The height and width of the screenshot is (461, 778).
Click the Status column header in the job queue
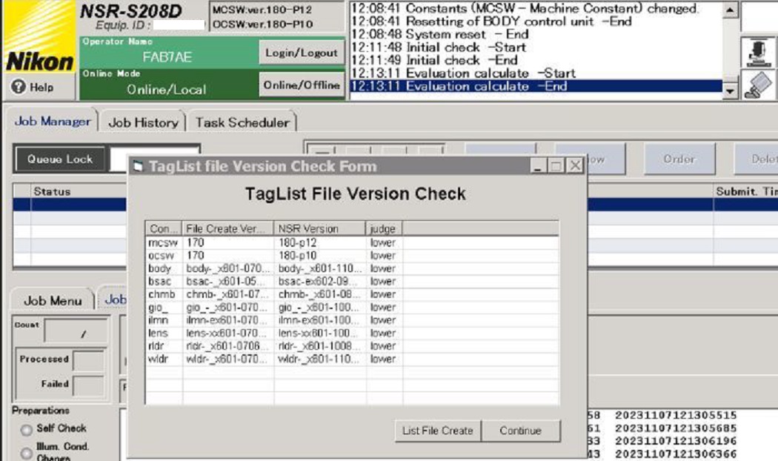click(x=79, y=191)
